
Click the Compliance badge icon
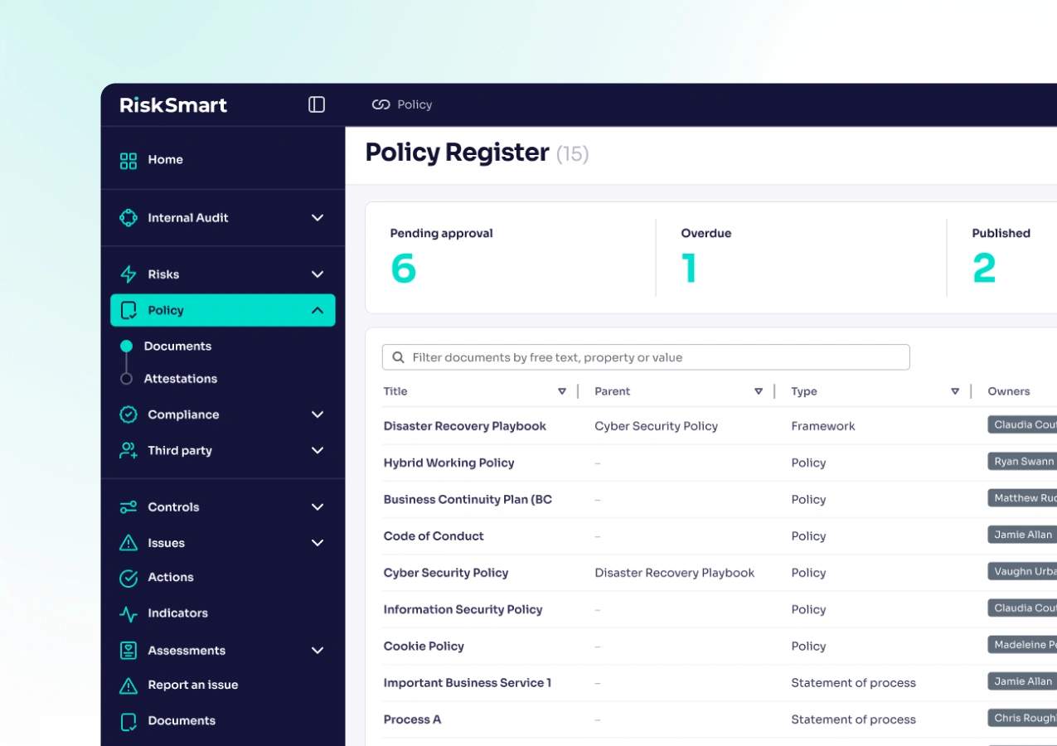point(128,414)
